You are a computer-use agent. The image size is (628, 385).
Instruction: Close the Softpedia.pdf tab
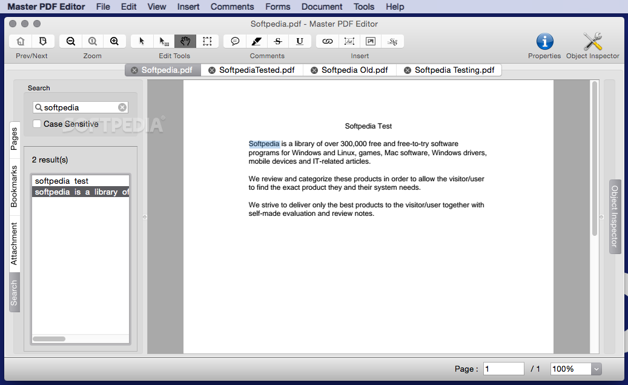click(134, 70)
